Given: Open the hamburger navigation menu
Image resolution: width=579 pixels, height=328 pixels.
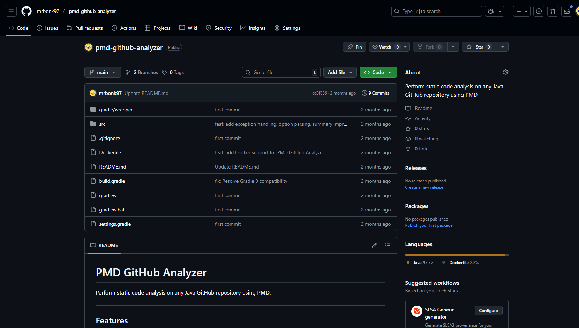Looking at the screenshot, I should coord(11,11).
